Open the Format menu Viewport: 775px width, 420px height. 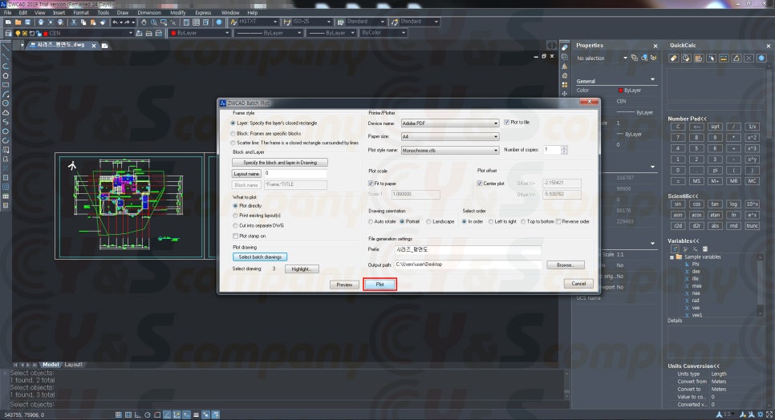81,12
